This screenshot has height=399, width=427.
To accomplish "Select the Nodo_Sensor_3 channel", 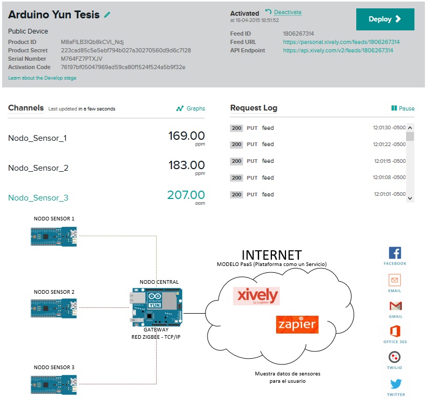I will 38,197.
